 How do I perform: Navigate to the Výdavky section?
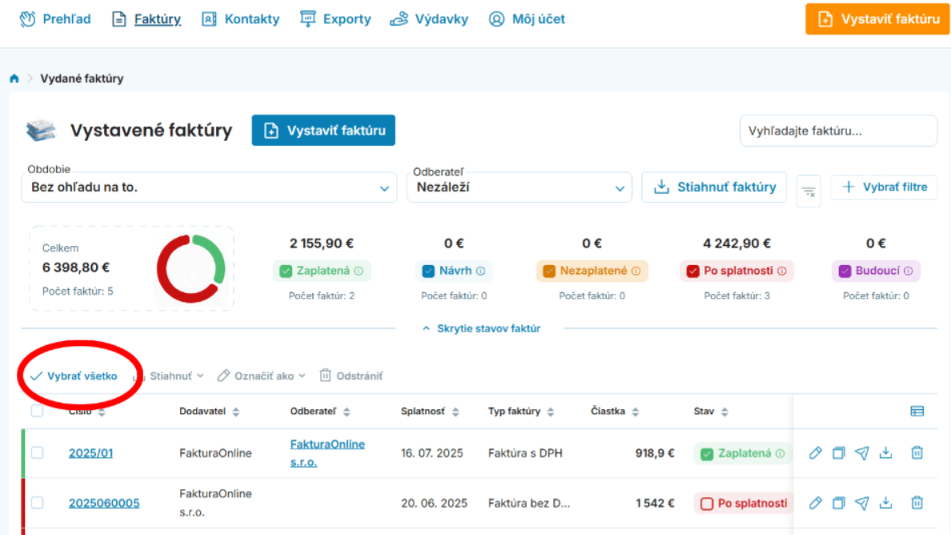point(429,18)
